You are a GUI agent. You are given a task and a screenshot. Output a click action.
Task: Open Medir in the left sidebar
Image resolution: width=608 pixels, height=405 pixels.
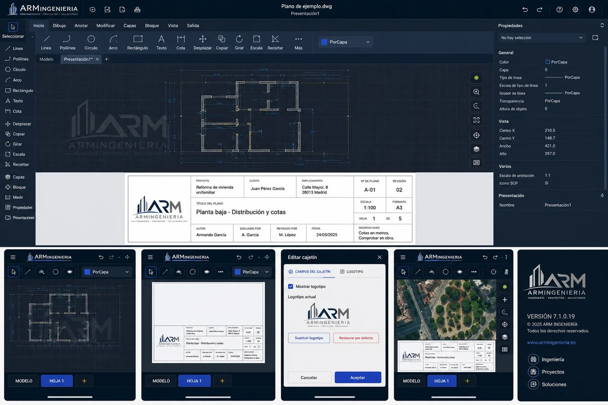pos(14,198)
